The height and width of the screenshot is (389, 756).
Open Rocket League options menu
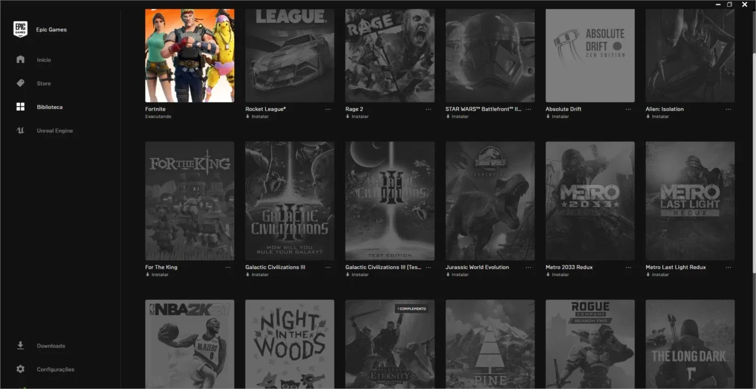coord(328,109)
